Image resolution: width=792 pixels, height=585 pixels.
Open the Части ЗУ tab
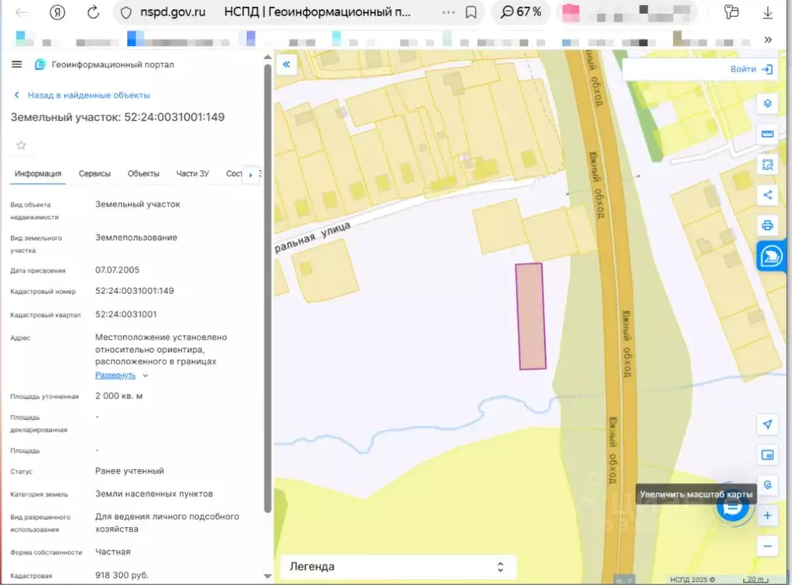click(x=192, y=173)
